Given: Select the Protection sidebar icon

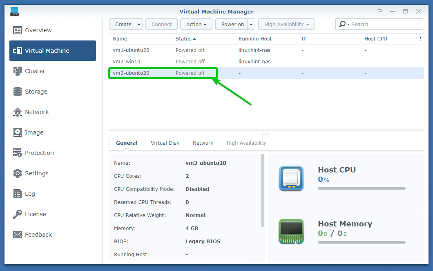Looking at the screenshot, I should tap(18, 153).
